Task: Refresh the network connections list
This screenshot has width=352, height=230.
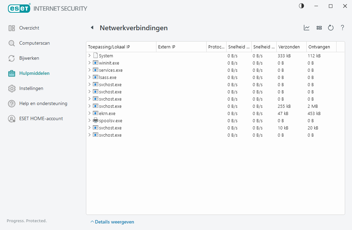Action: [x=331, y=28]
